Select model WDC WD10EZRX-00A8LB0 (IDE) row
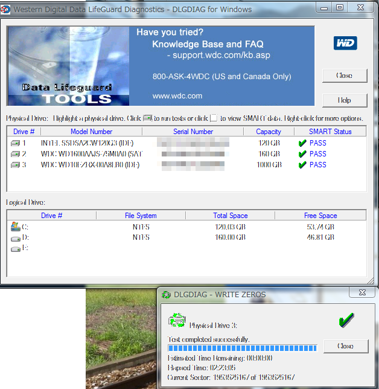Image resolution: width=379 pixels, height=389 pixels. coord(90,165)
